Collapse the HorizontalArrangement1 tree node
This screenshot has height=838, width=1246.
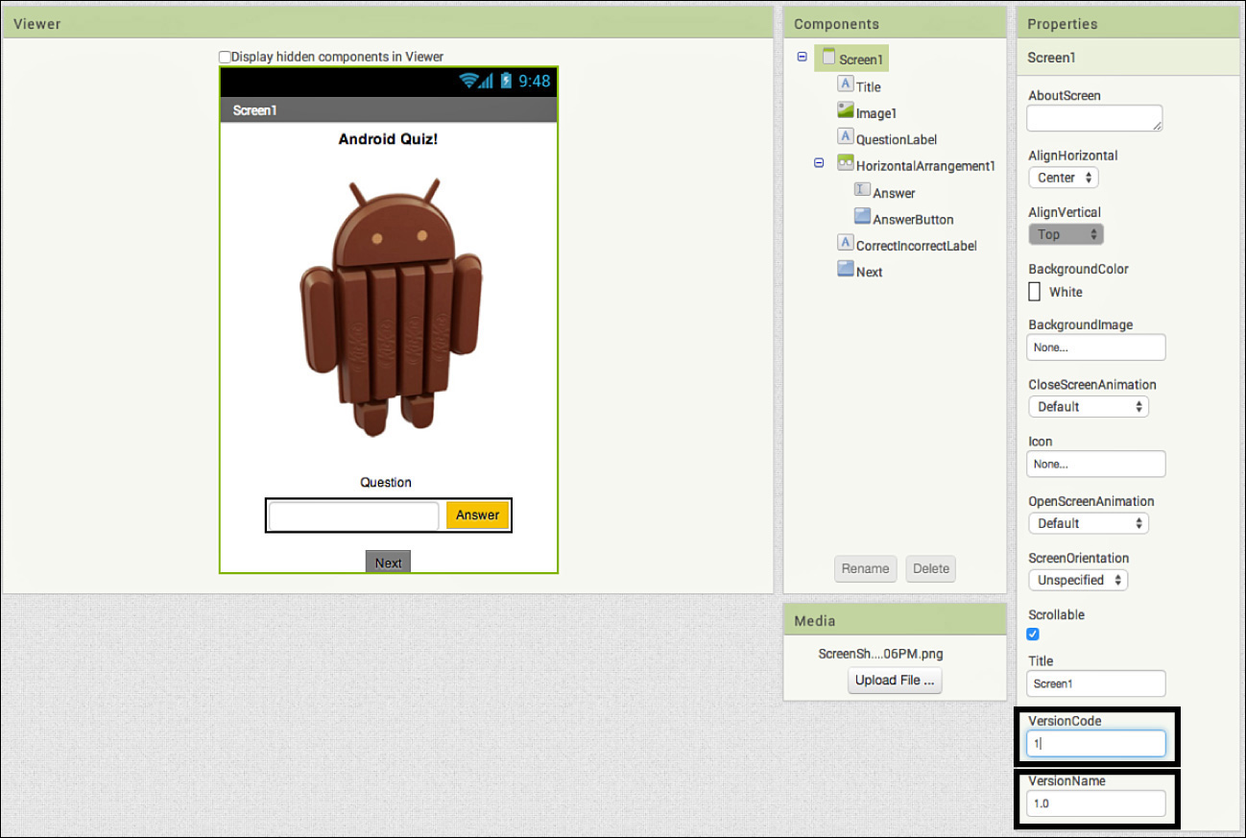pyautogui.click(x=819, y=163)
